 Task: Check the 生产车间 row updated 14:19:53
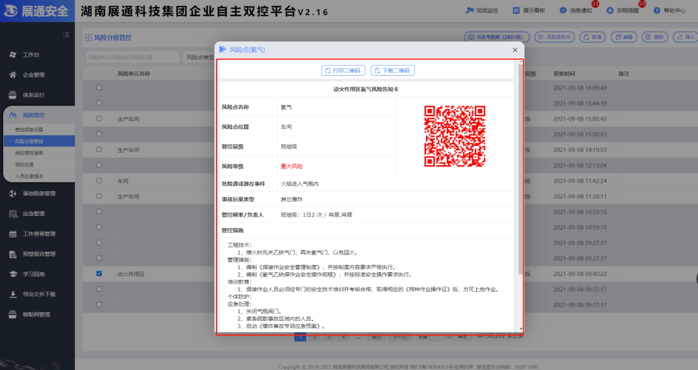99,149
